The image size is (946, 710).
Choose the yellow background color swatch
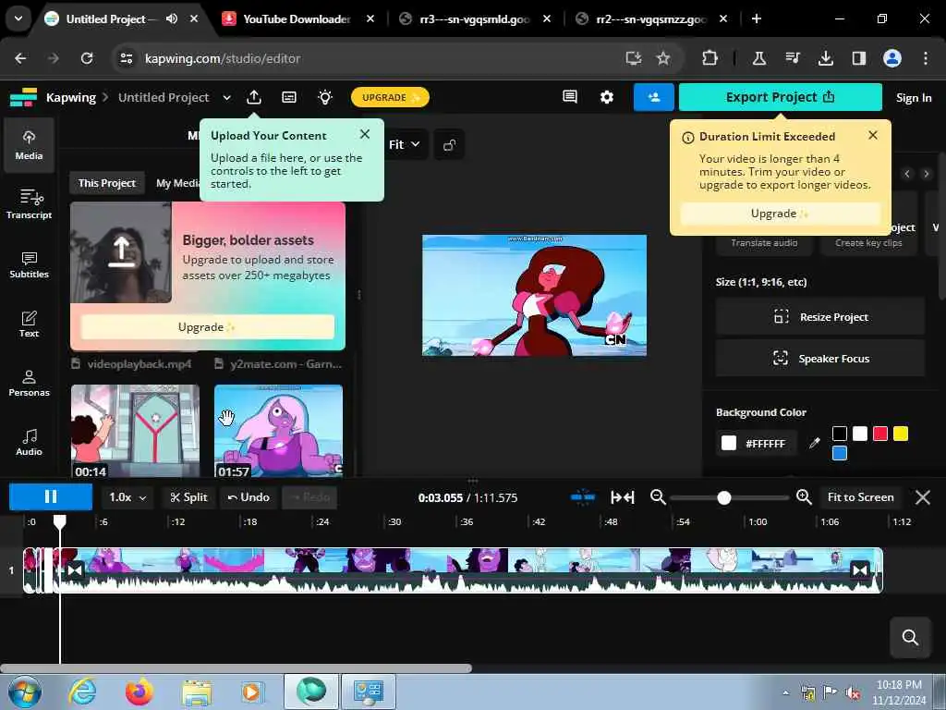click(901, 434)
